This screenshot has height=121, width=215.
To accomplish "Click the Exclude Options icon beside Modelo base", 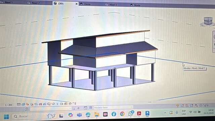I will [x=90, y=108].
